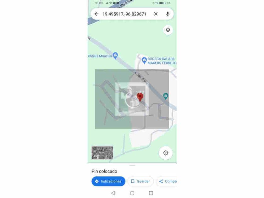
Task: Tap the Indicaciones directions button
Action: 108,181
